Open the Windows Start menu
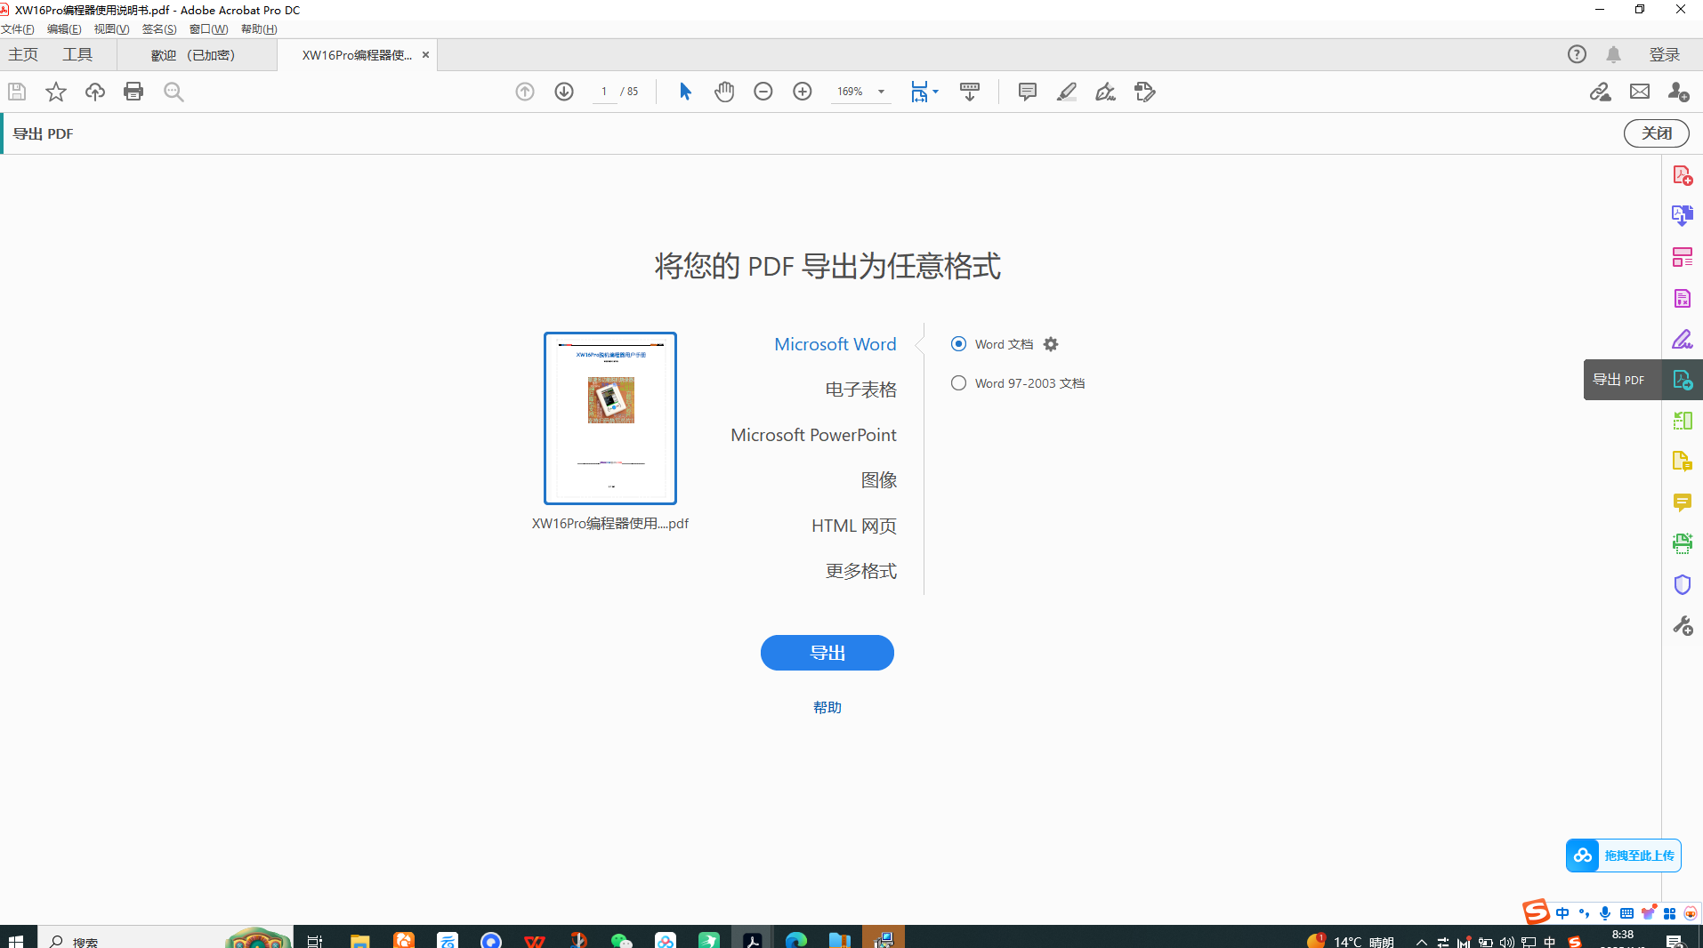 (x=15, y=940)
